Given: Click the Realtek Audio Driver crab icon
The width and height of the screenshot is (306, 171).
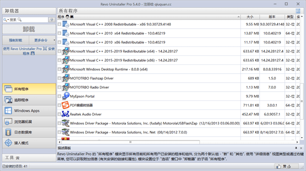Looking at the screenshot, I should [65, 114].
